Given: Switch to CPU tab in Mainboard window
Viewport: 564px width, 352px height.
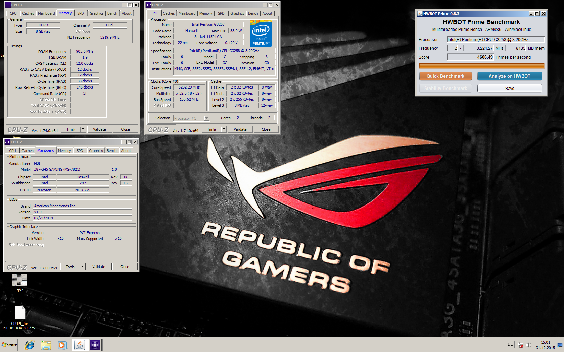Looking at the screenshot, I should (12, 151).
